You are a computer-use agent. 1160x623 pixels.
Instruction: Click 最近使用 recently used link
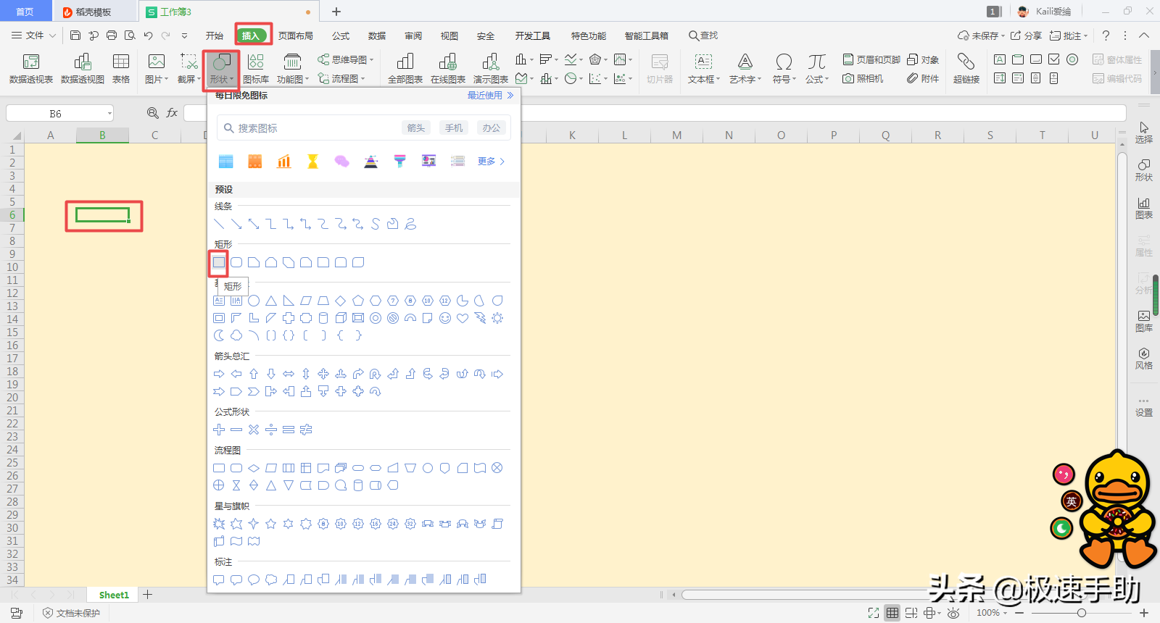pyautogui.click(x=490, y=96)
